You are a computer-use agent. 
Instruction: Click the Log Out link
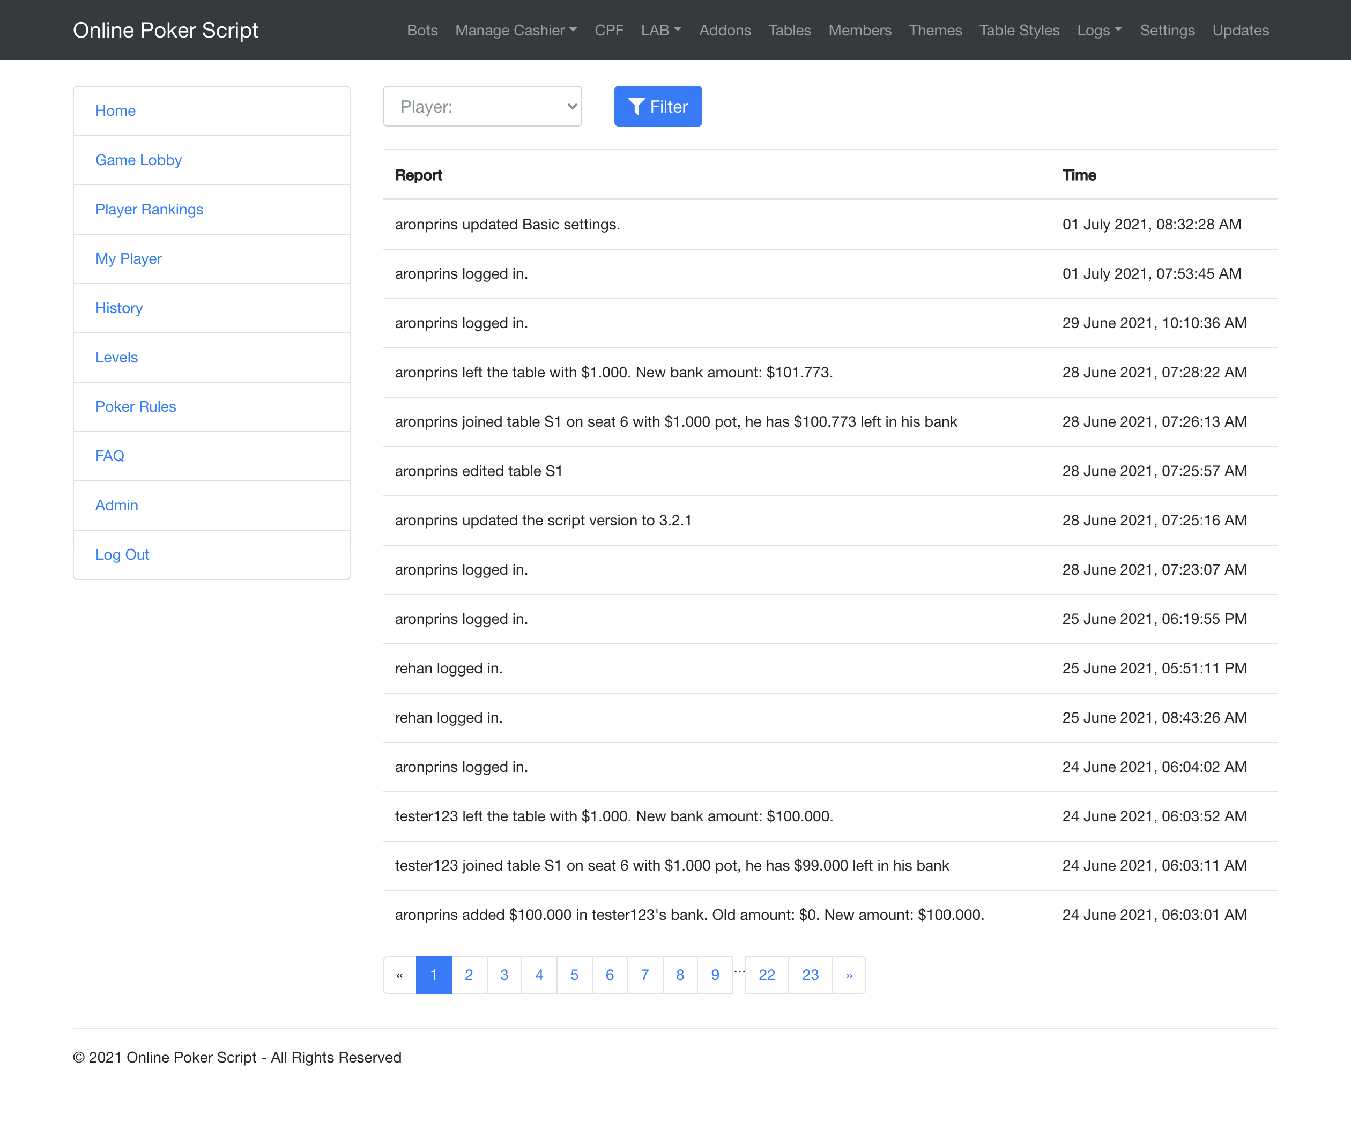[x=122, y=554]
